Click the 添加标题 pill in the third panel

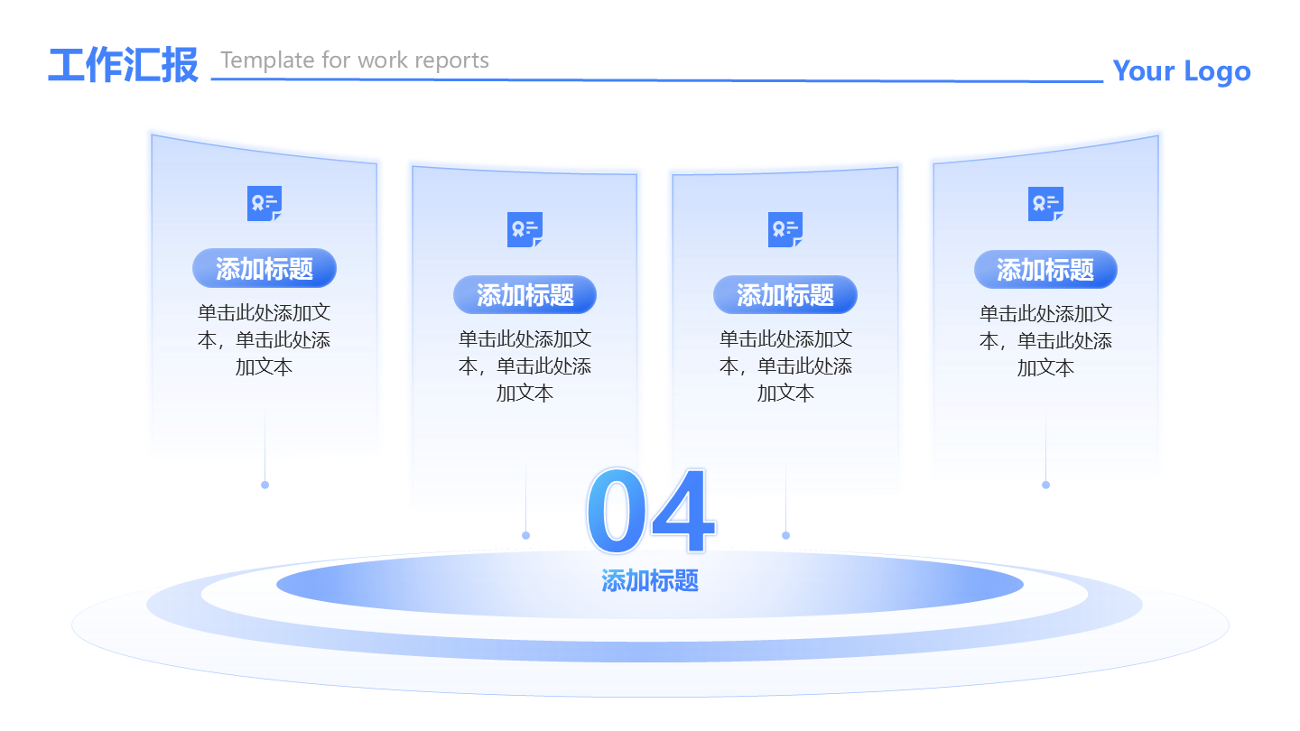(x=785, y=295)
